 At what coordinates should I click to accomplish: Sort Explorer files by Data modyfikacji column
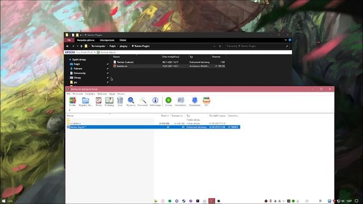(x=171, y=57)
